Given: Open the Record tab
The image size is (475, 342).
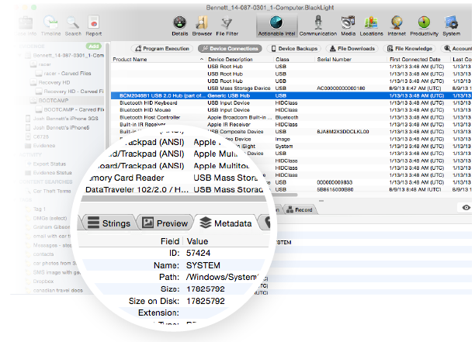Looking at the screenshot, I should coord(300,209).
